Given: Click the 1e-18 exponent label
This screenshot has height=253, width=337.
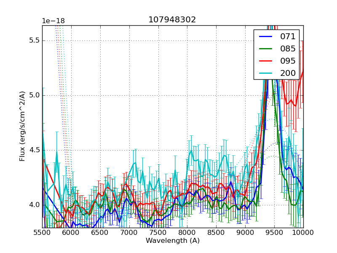Looking at the screenshot, I should [53, 21].
